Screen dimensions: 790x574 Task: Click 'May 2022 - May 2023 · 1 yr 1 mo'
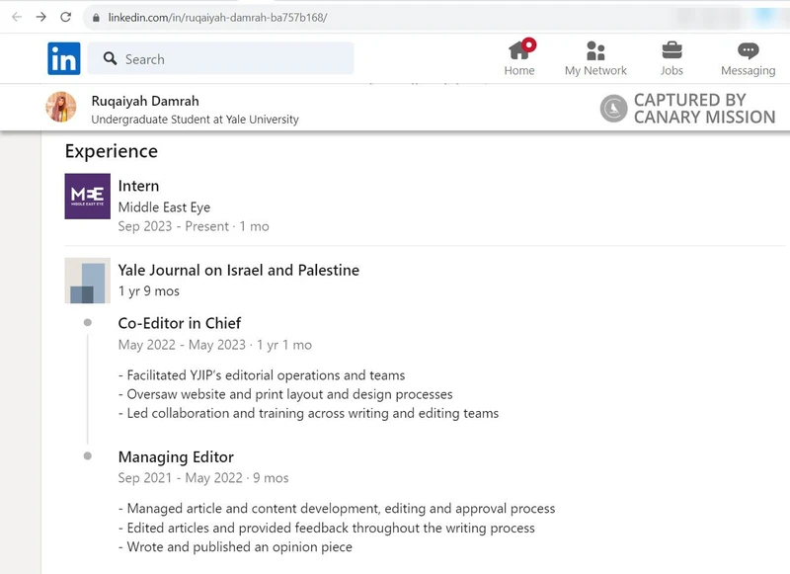click(215, 345)
